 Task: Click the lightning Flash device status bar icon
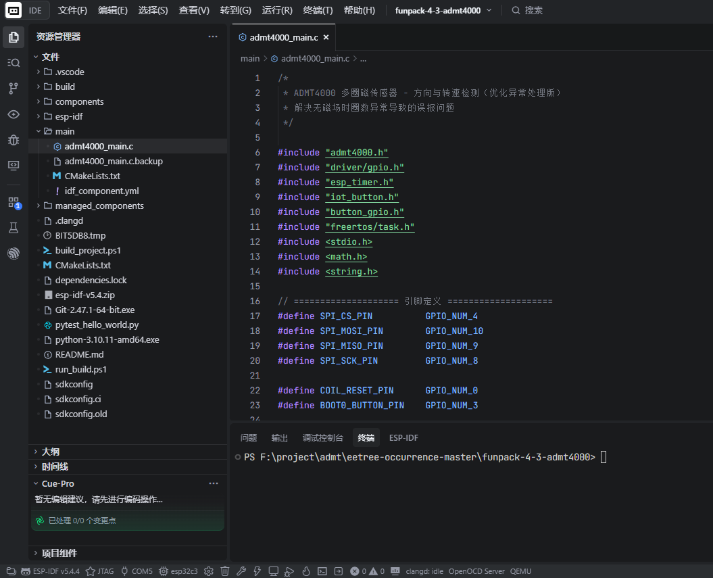click(257, 571)
